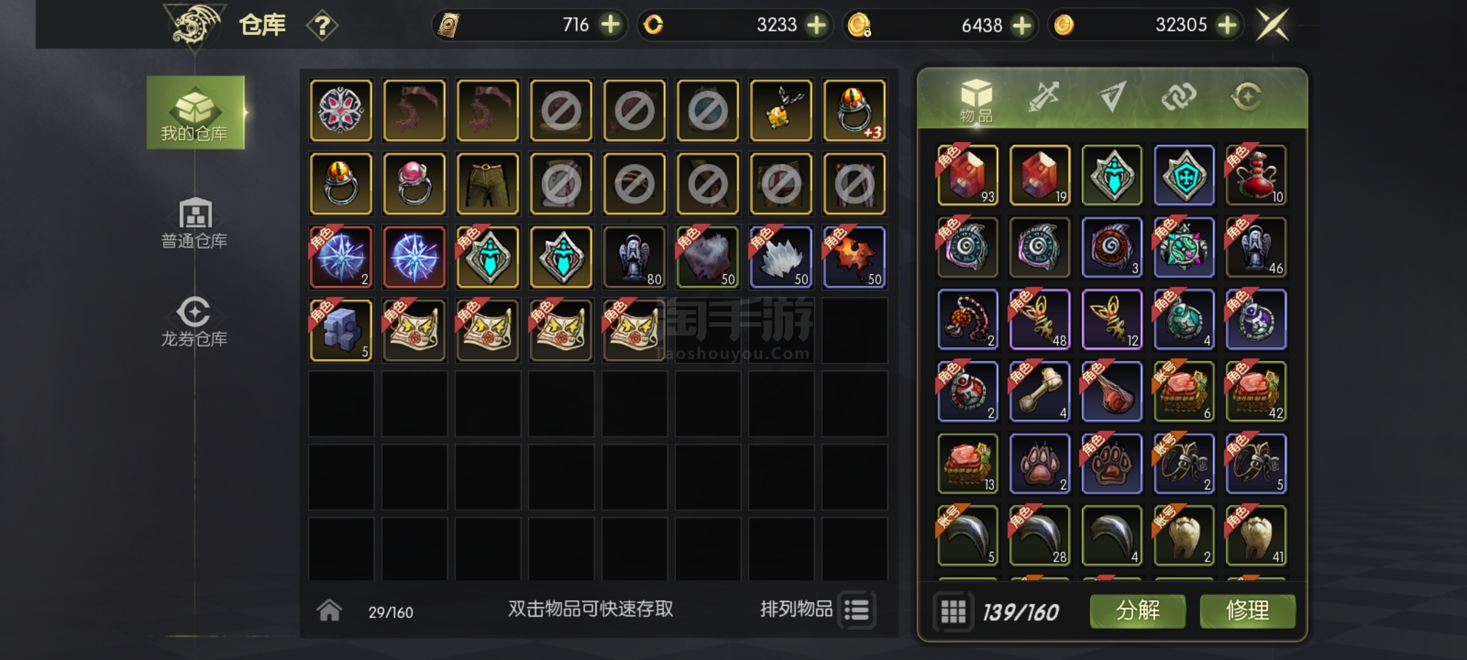Image resolution: width=1467 pixels, height=660 pixels.
Task: Pick the gargoyle statue stack of 80
Action: tap(634, 257)
